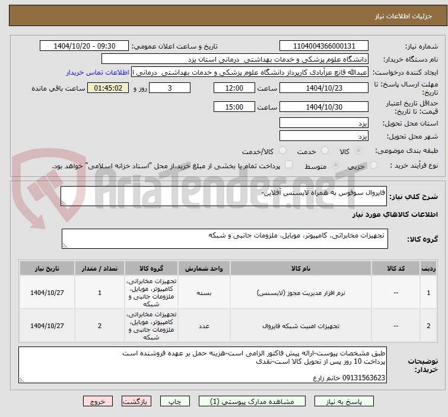Click the 'تاریخ نیاز' column header
Viewport: 448px width, 417px height.
(x=47, y=268)
